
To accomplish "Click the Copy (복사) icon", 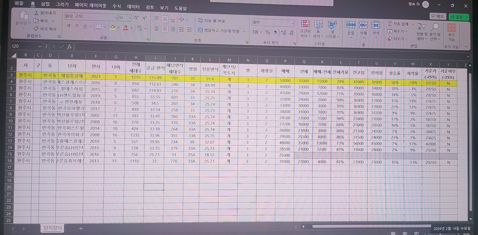I will pos(36,21).
